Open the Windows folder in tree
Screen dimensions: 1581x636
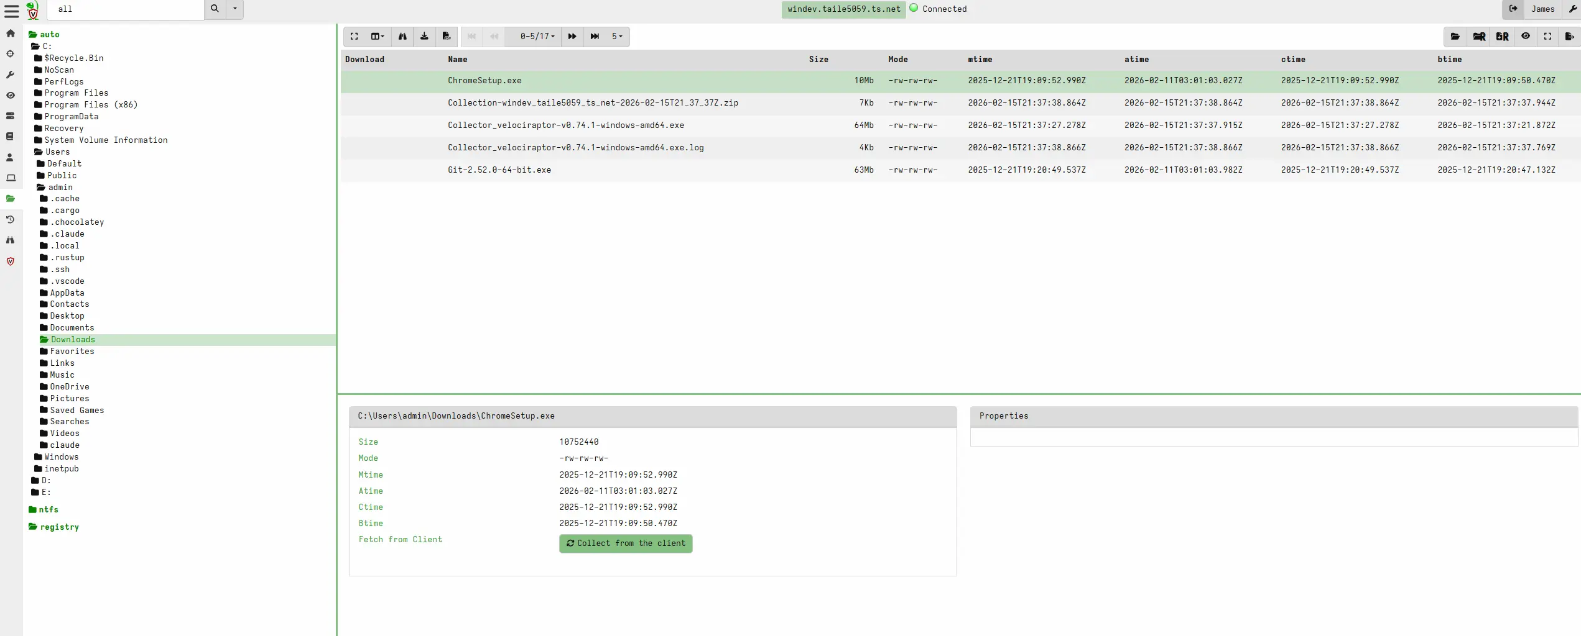tap(57, 457)
